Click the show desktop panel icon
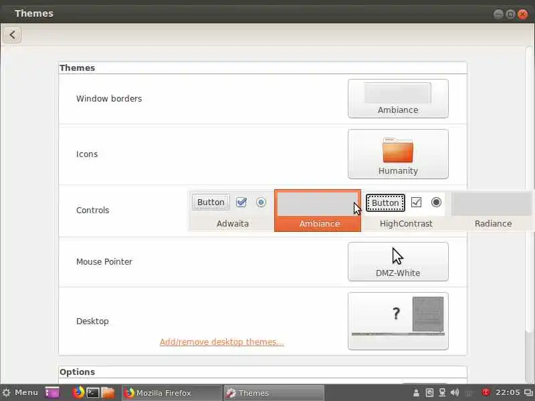This screenshot has width=535, height=401. (x=52, y=392)
